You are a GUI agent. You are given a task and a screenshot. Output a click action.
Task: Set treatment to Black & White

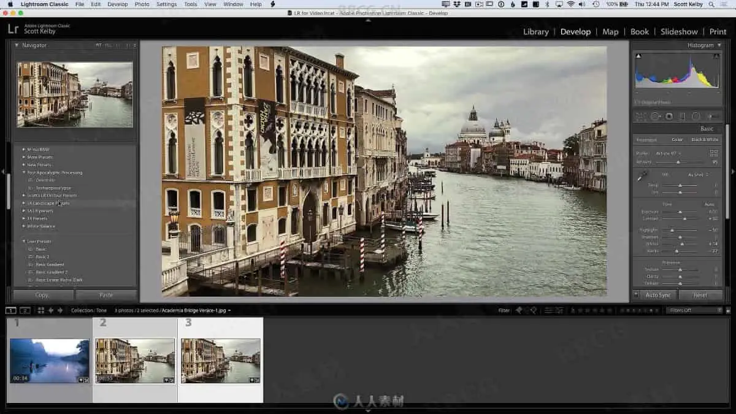[x=705, y=140]
